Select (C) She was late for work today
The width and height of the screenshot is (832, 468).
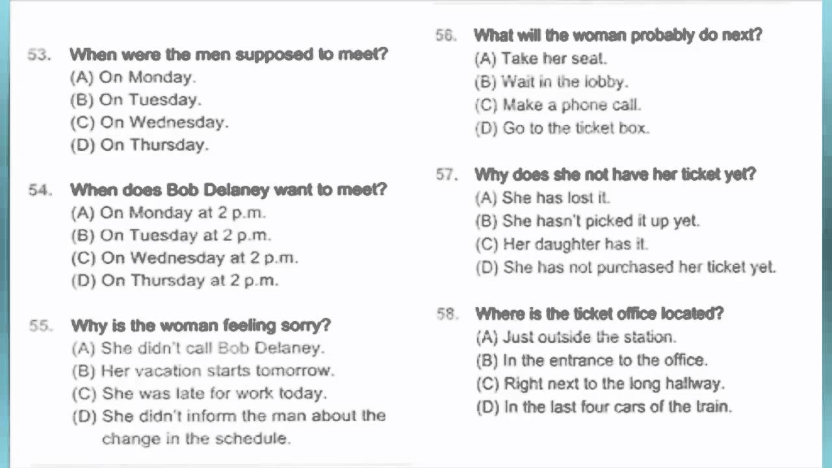point(200,393)
